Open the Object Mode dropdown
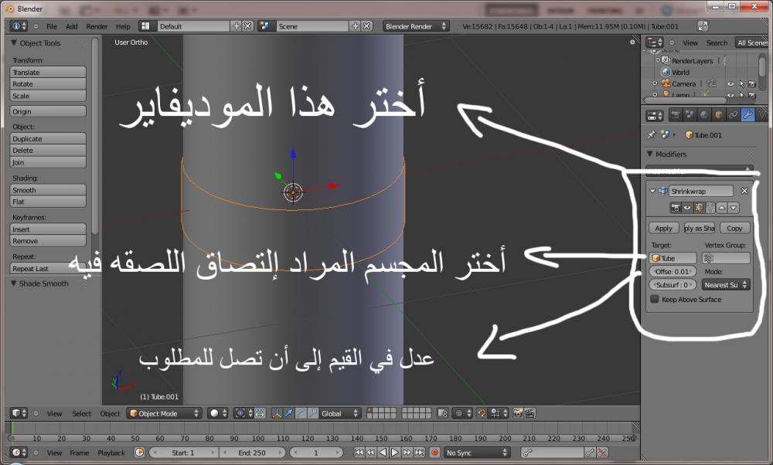 [x=164, y=413]
